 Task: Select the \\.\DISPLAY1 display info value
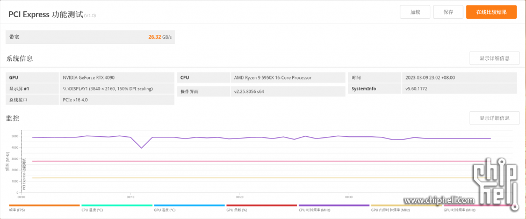point(107,89)
